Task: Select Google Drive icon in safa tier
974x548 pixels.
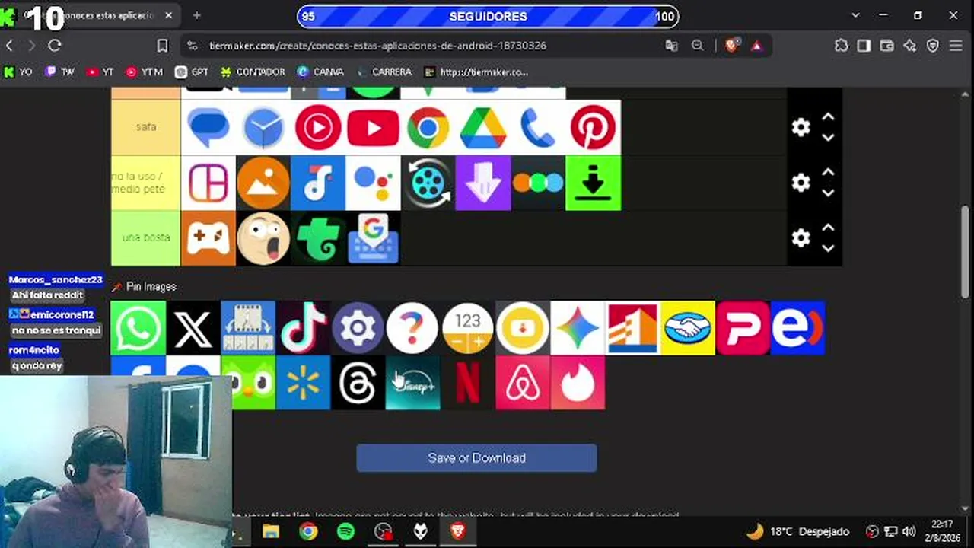Action: pyautogui.click(x=483, y=127)
